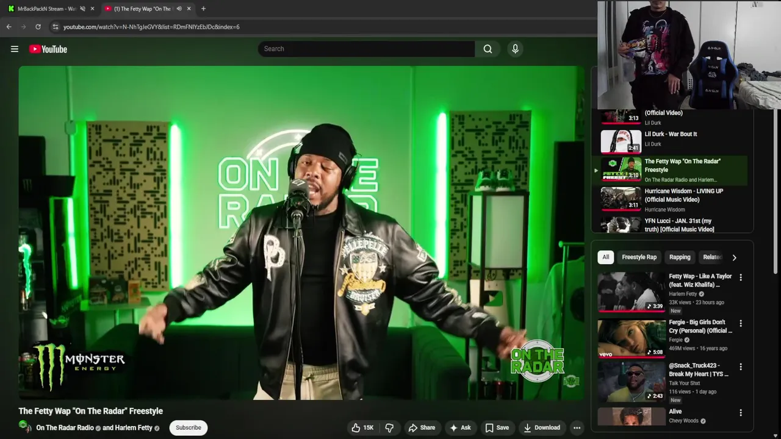Go forward in browser history

point(23,27)
